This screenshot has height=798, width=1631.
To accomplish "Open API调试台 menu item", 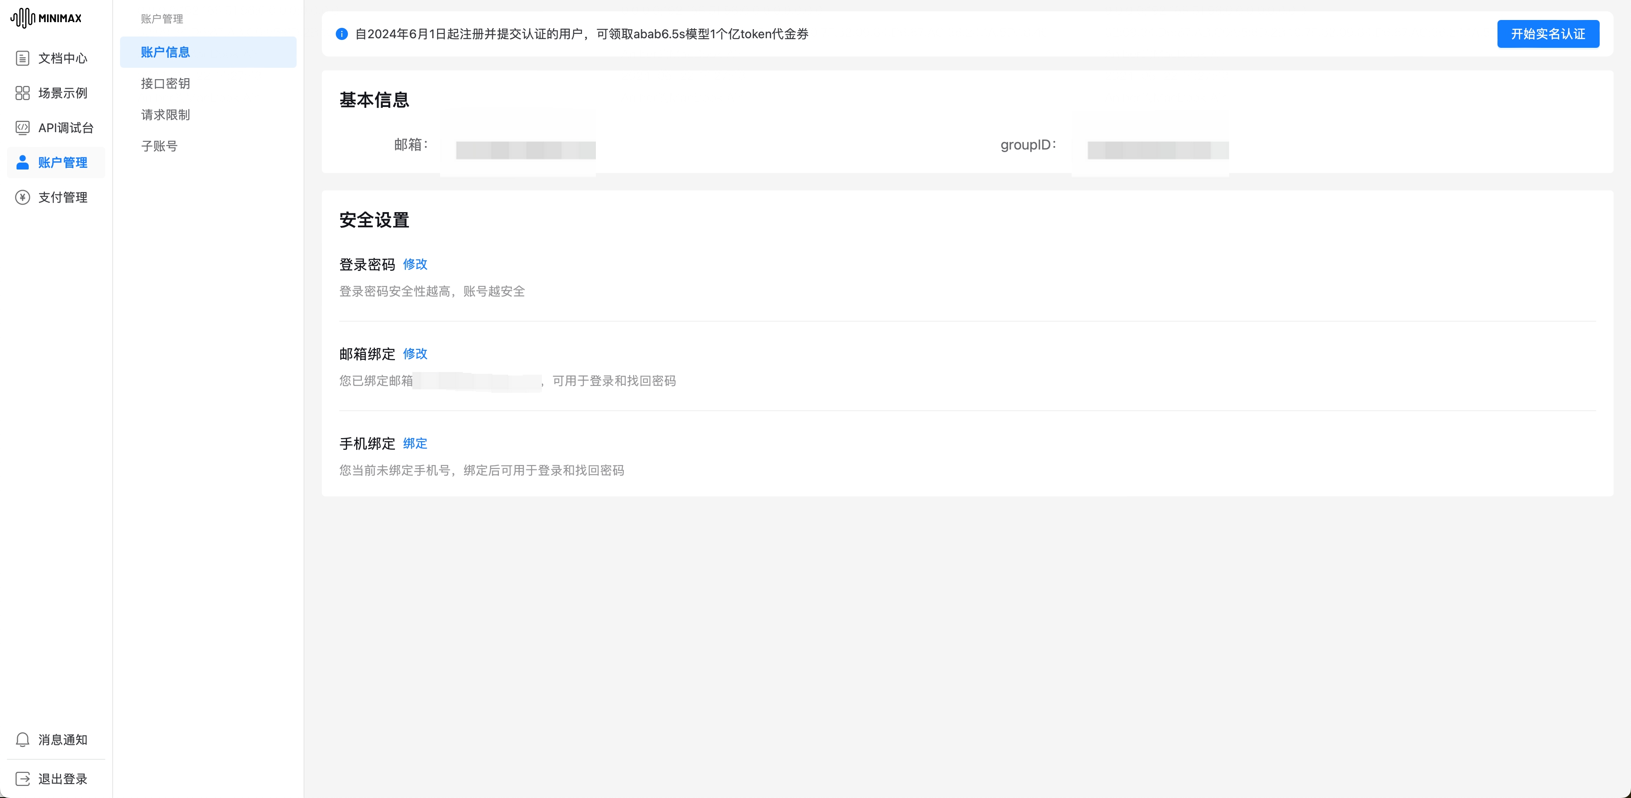I will (x=66, y=128).
